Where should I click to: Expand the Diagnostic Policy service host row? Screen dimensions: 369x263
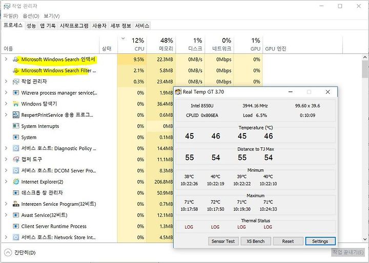[x=6, y=148]
